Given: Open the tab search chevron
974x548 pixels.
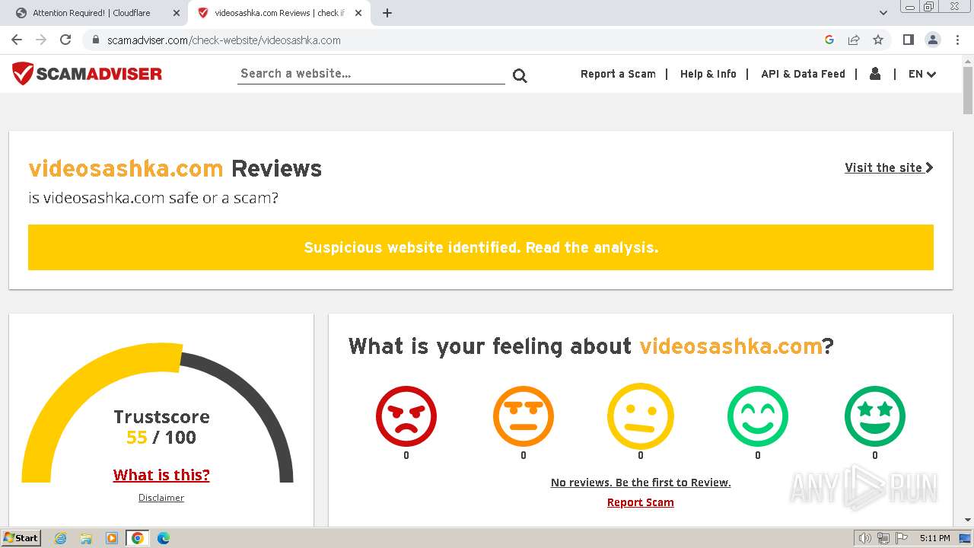Looking at the screenshot, I should (x=883, y=13).
